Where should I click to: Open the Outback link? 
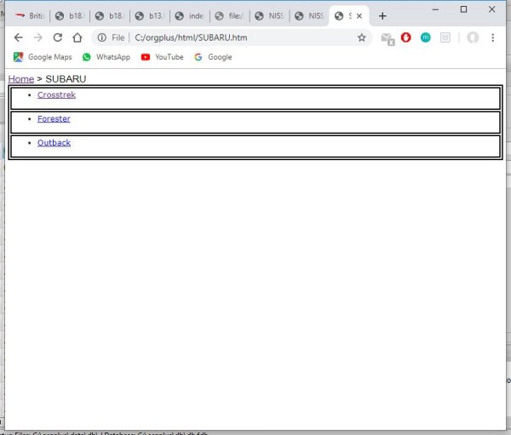click(x=54, y=143)
